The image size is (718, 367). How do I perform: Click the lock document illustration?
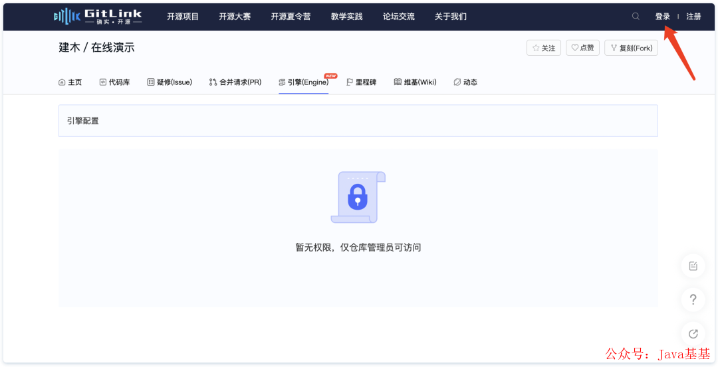coord(358,197)
